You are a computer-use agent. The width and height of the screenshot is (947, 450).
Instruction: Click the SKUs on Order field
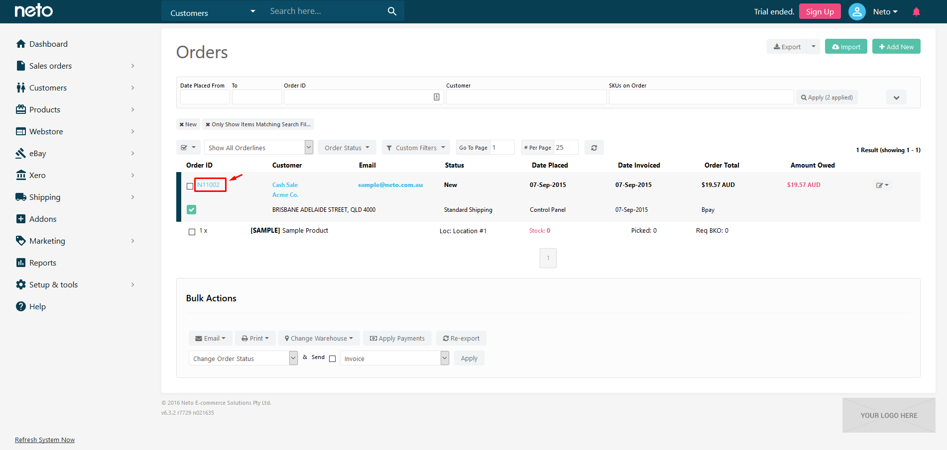pos(701,97)
